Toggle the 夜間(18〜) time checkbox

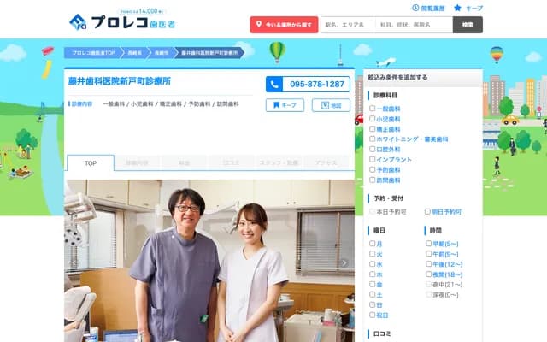pos(429,274)
